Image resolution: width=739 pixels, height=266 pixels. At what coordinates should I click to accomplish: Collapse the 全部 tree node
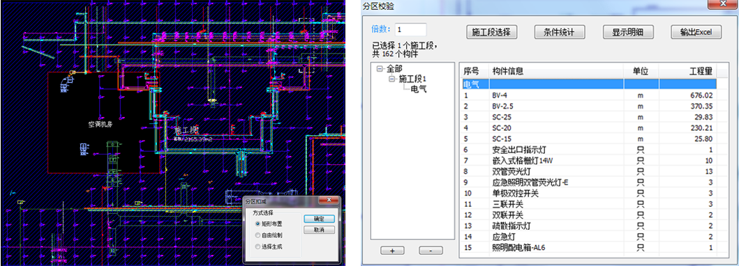(x=380, y=69)
